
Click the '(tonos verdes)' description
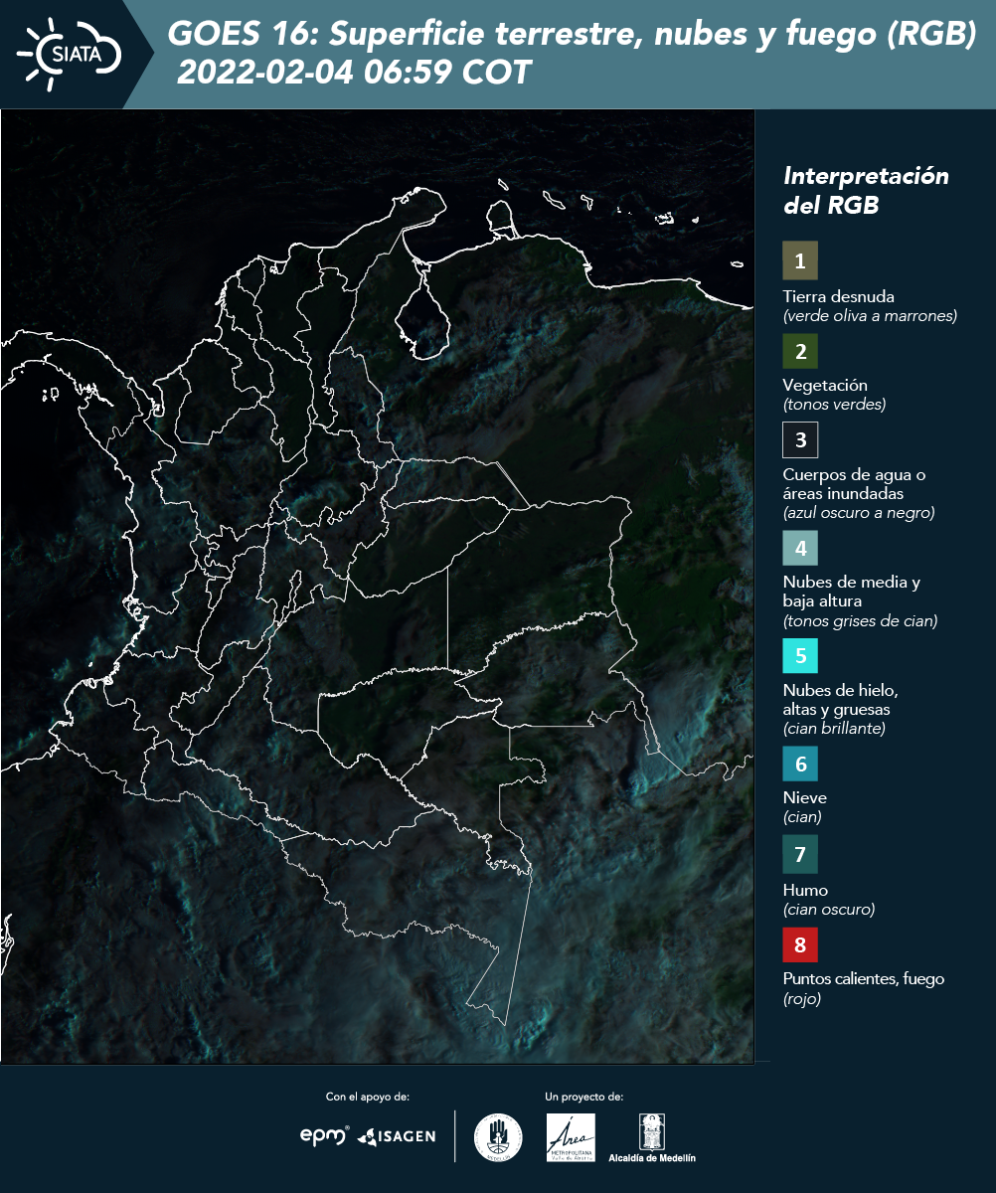point(834,405)
